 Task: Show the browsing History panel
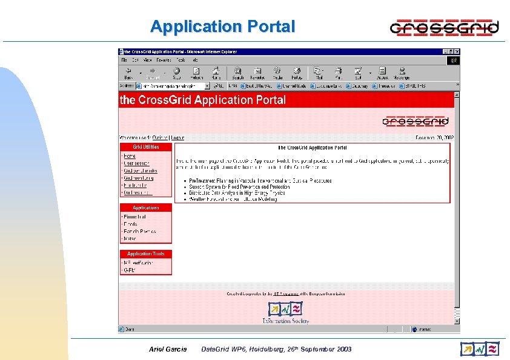coord(296,71)
